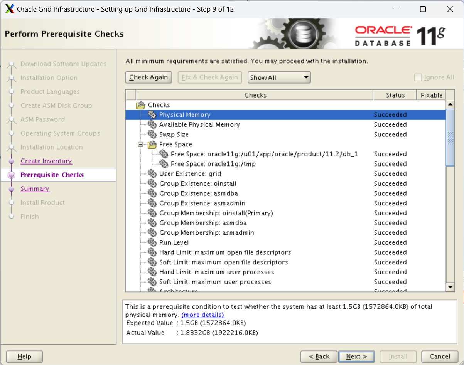Click gear icon beside Group Membership: oinstall(Primary)
The width and height of the screenshot is (464, 365).
153,213
